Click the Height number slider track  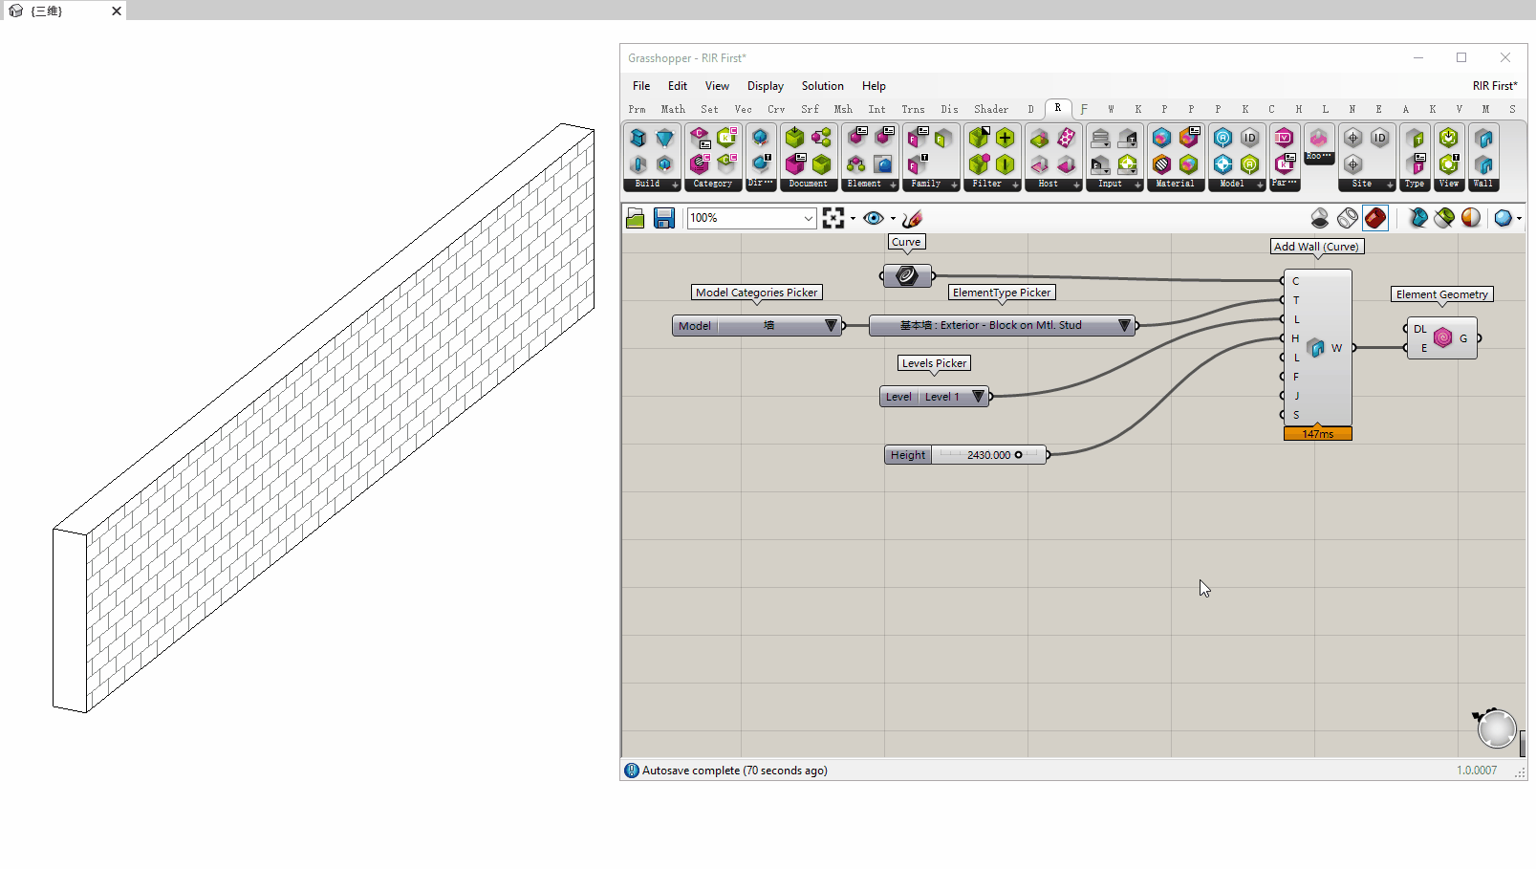988,455
